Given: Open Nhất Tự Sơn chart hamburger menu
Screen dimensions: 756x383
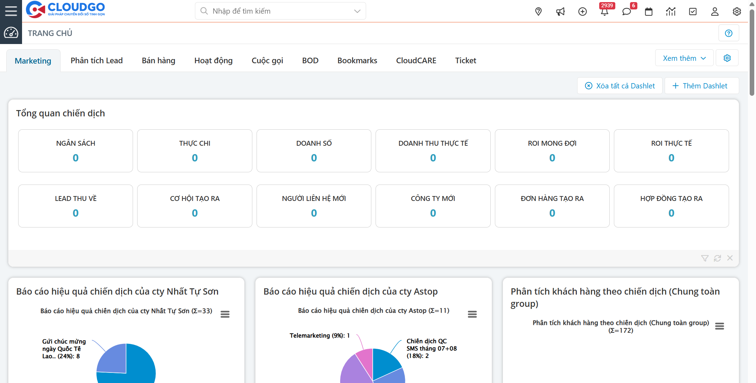Looking at the screenshot, I should pyautogui.click(x=225, y=314).
